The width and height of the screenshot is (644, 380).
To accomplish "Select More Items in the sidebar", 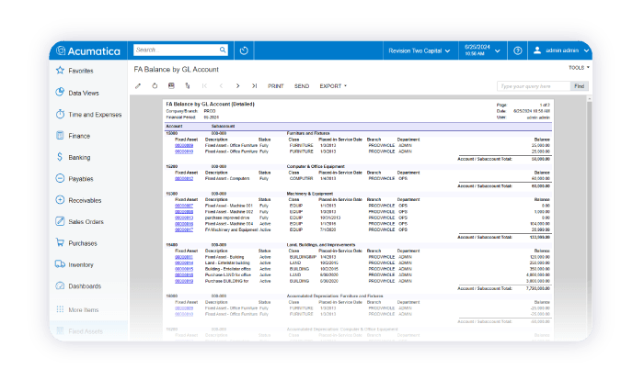I will click(x=84, y=309).
